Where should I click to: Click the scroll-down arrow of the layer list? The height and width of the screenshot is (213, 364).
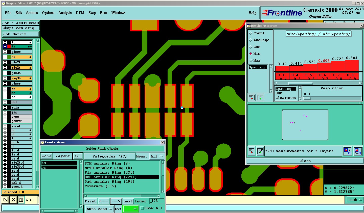coord(38,187)
